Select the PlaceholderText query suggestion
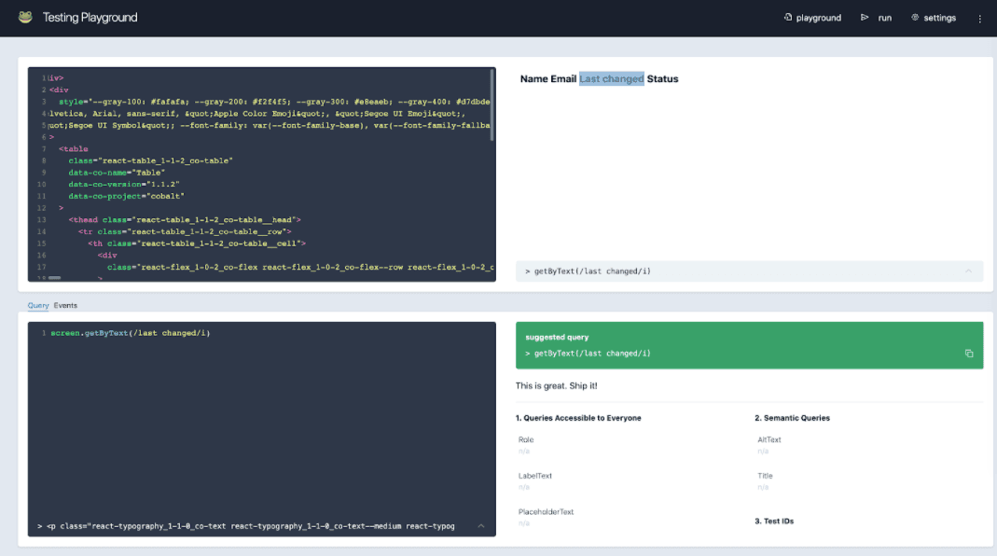Image resolution: width=997 pixels, height=556 pixels. [x=548, y=511]
